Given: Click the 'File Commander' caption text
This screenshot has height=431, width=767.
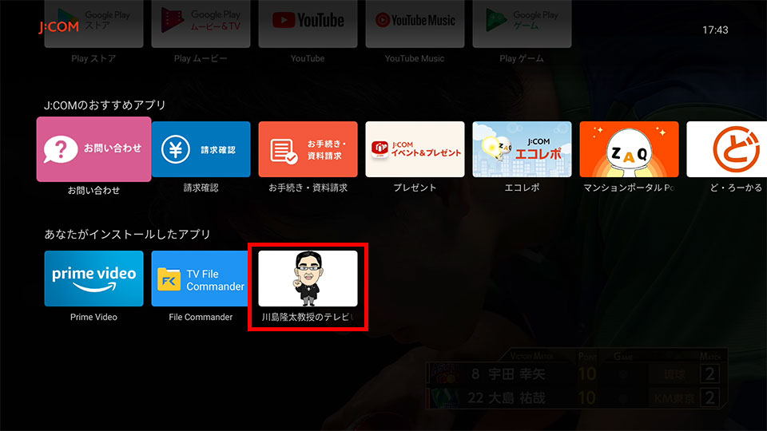Looking at the screenshot, I should 201,317.
